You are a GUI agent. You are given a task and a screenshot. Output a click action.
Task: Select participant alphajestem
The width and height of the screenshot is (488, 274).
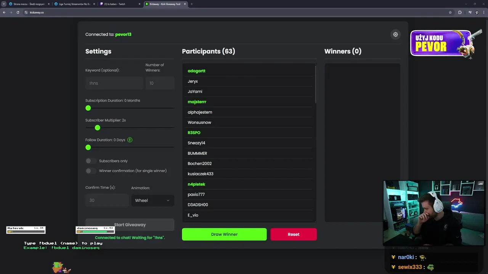click(200, 112)
